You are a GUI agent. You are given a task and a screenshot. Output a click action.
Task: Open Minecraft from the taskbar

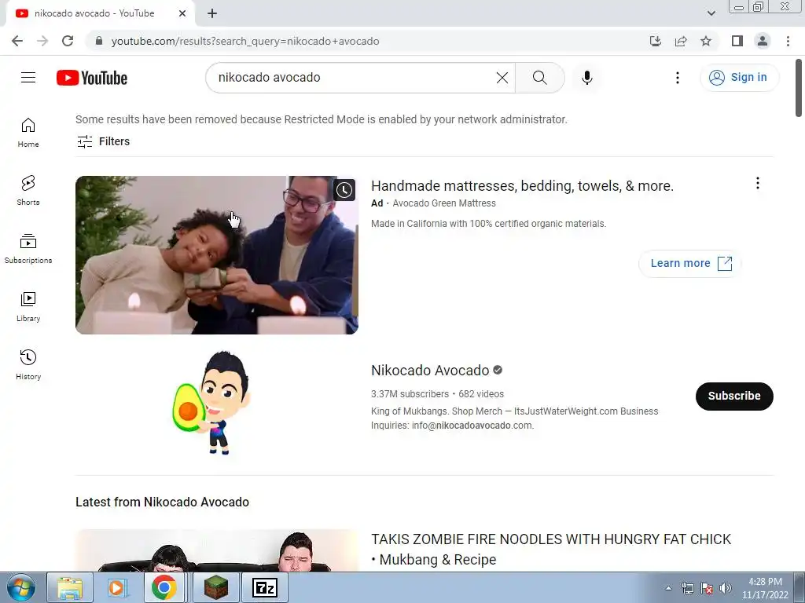tap(216, 587)
